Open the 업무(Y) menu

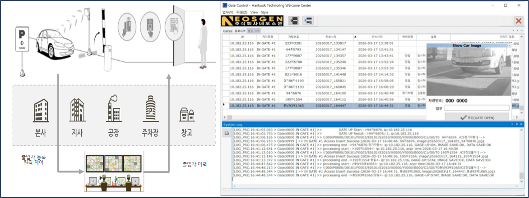coord(228,12)
